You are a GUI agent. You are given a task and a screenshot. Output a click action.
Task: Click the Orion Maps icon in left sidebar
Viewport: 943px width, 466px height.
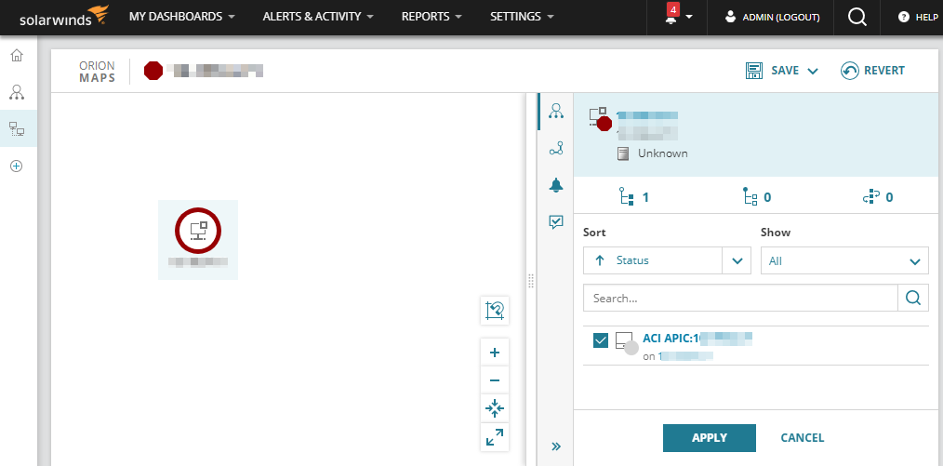(17, 129)
